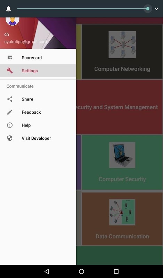Select the Settings menu item

pos(38,71)
